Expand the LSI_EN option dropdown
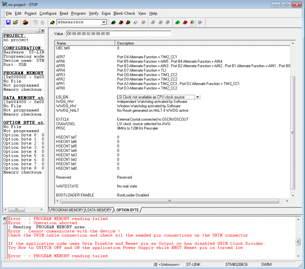305x269 pixels. (198, 97)
